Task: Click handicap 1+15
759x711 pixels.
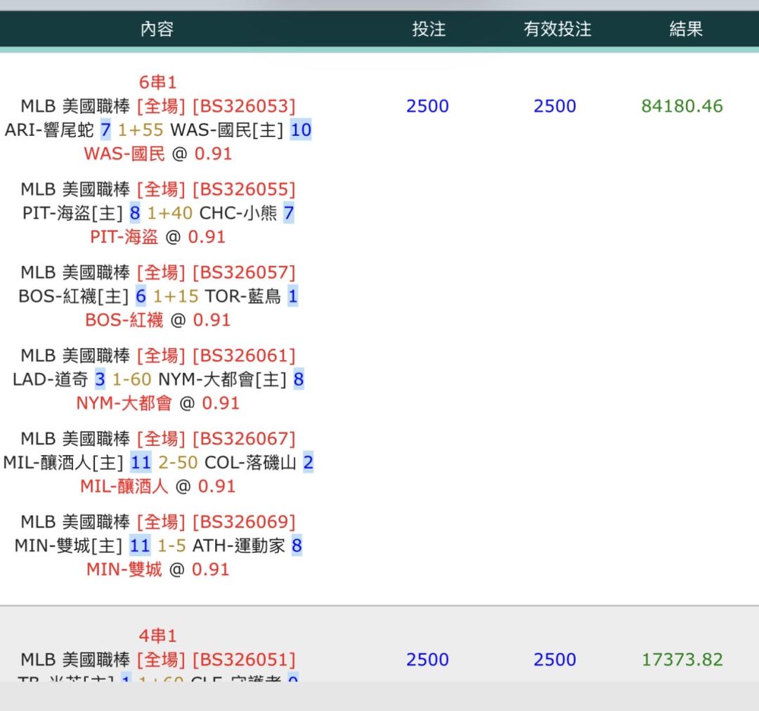Action: coord(176,296)
